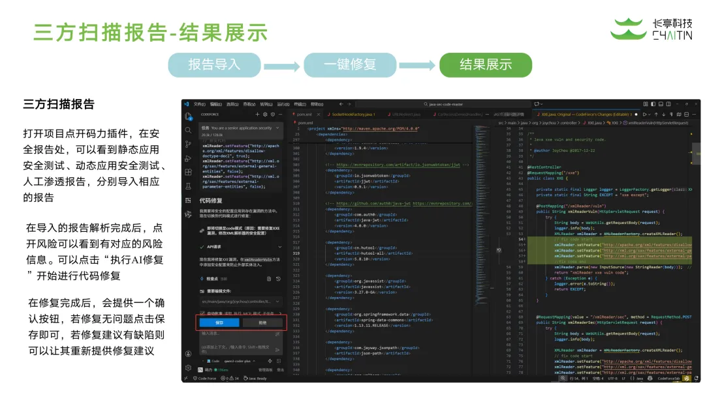
Task: Open the Manage gear in the activity bar
Action: coord(189,368)
